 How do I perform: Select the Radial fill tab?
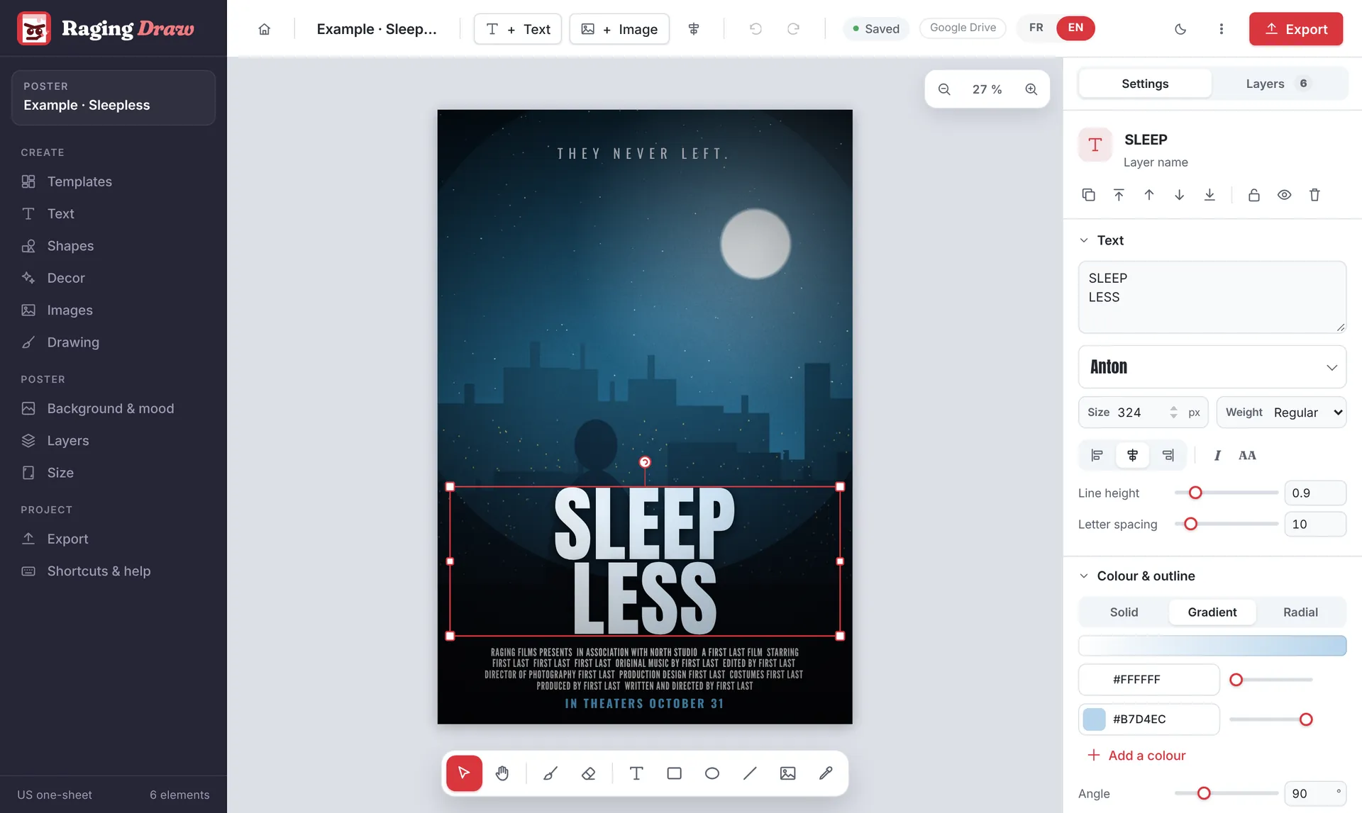click(x=1300, y=612)
